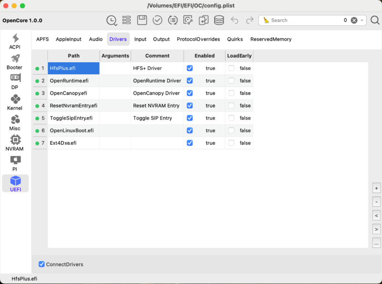Click the ellipsis more options button
The width and height of the screenshot is (382, 284).
click(x=376, y=243)
